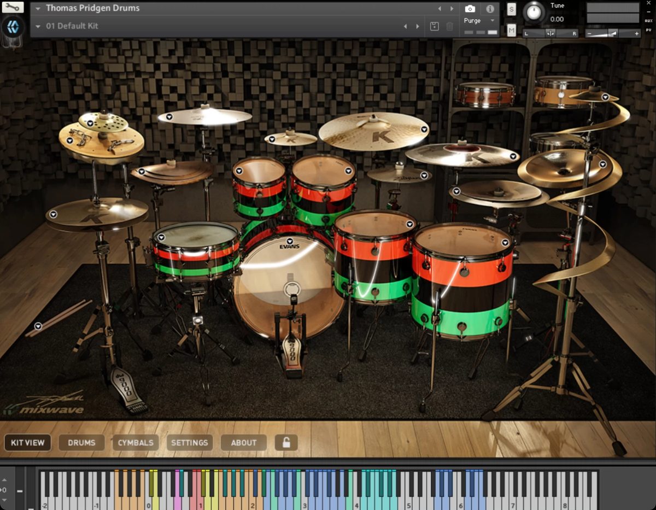
Task: Increase volume with the plus icon
Action: tap(636, 33)
